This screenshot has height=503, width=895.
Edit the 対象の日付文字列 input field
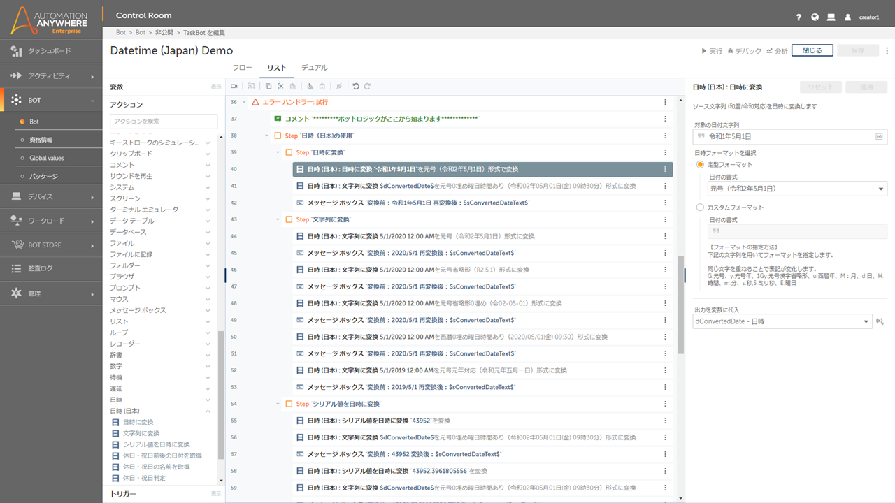(x=790, y=136)
